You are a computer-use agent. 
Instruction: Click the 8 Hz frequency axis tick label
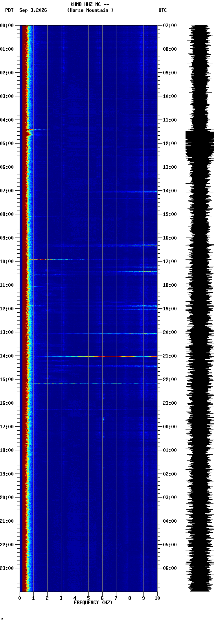pos(130,598)
